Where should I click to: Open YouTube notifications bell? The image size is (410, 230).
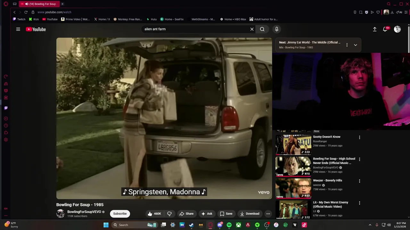click(x=385, y=29)
